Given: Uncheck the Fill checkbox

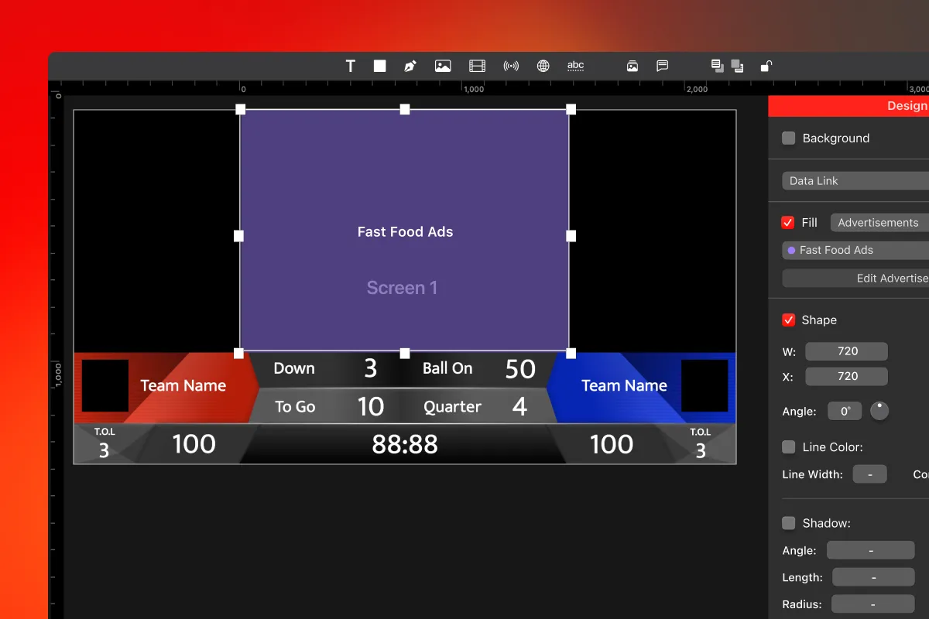Looking at the screenshot, I should [x=788, y=223].
